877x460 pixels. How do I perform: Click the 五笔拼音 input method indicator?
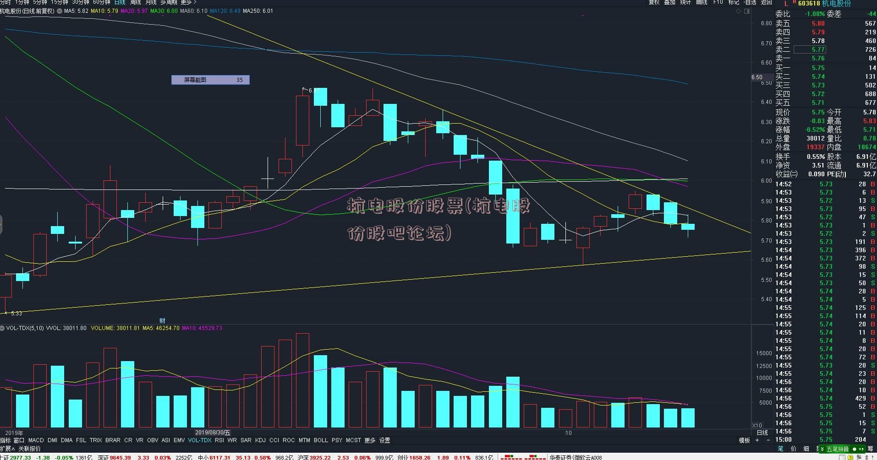(839, 449)
